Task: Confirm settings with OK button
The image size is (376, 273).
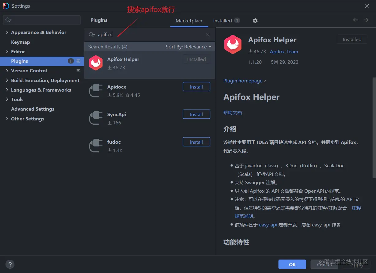Action: pyautogui.click(x=292, y=264)
